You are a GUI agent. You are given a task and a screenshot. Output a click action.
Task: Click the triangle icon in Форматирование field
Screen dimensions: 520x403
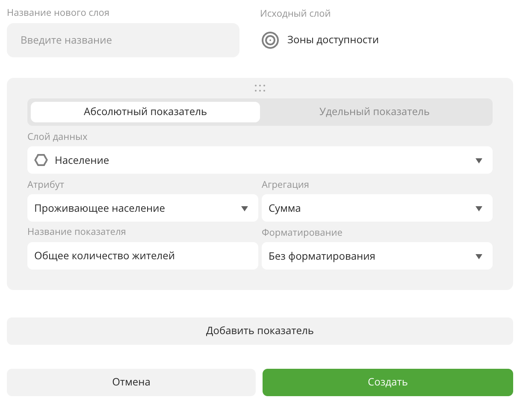pos(479,257)
